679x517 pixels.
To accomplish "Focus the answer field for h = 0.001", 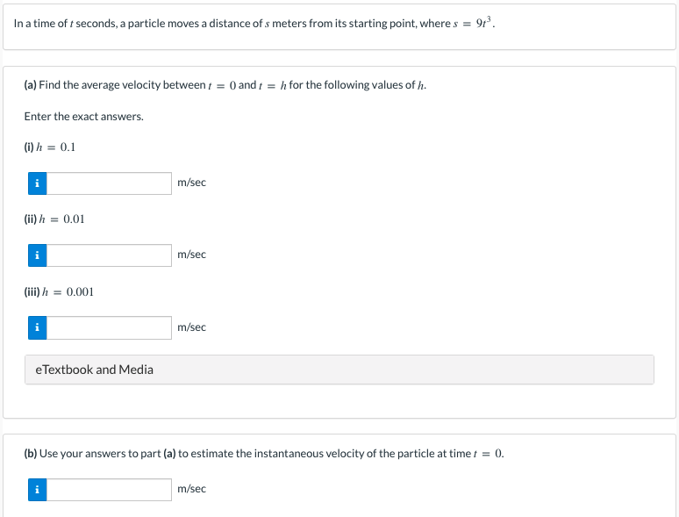I will (109, 327).
